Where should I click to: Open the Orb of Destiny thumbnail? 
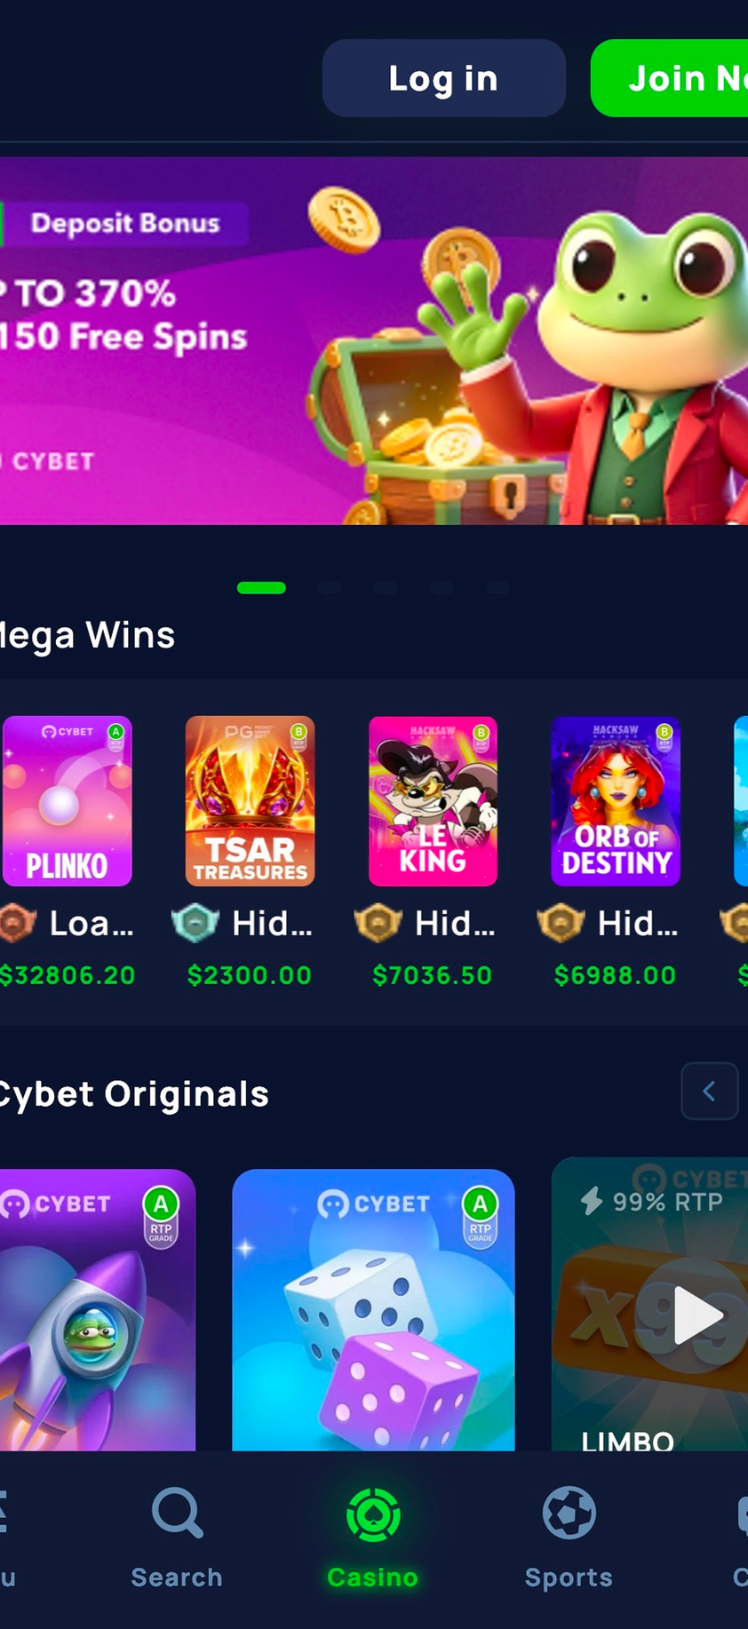pyautogui.click(x=616, y=801)
